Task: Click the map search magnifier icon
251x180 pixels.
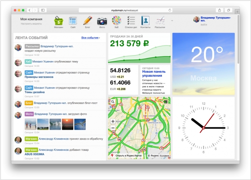Action: 113,101
